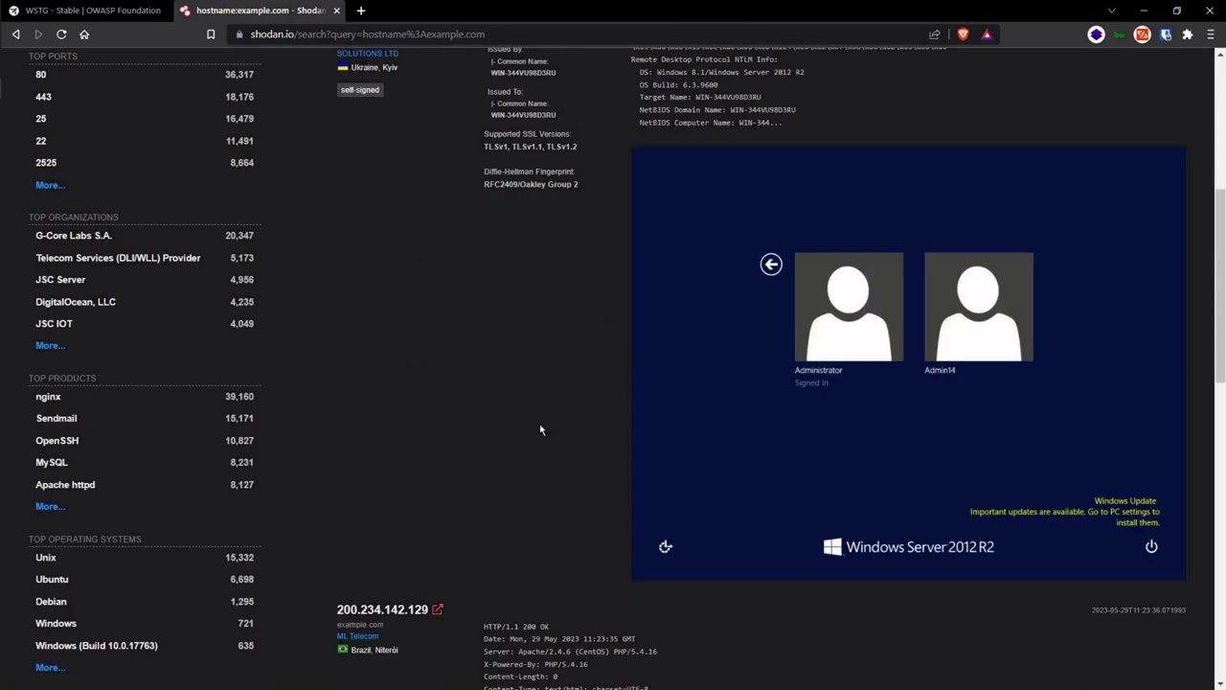Click the page vertical scrollbar thumb
The height and width of the screenshot is (690, 1226).
click(x=1220, y=286)
